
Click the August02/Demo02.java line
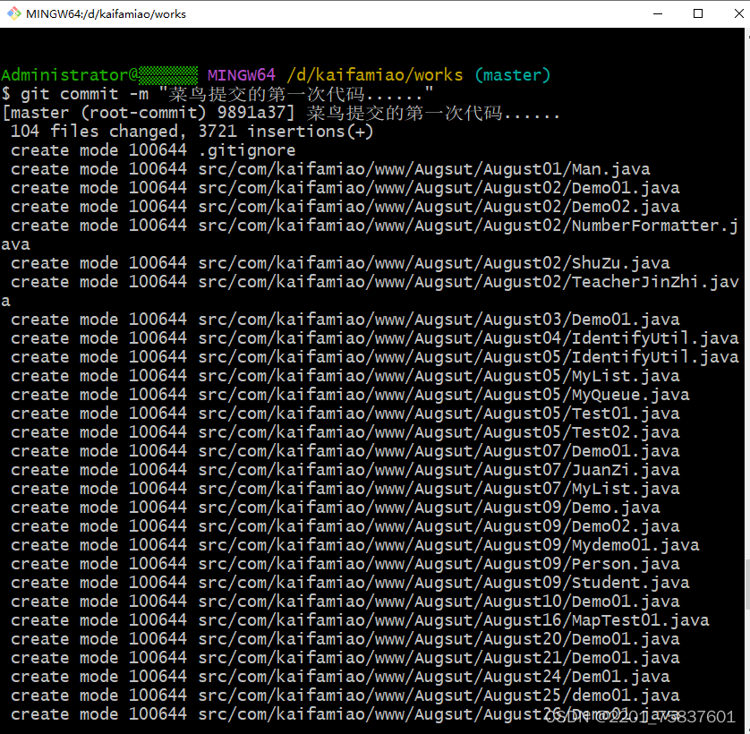pyautogui.click(x=345, y=207)
